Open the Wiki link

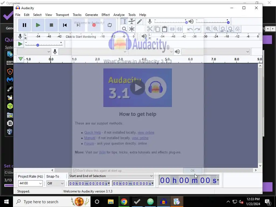pyautogui.click(x=102, y=152)
